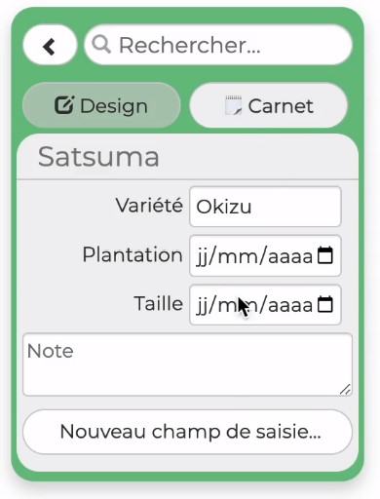Open the Plantation calendar picker icon
Viewport: 380px width, 499px height.
point(325,255)
